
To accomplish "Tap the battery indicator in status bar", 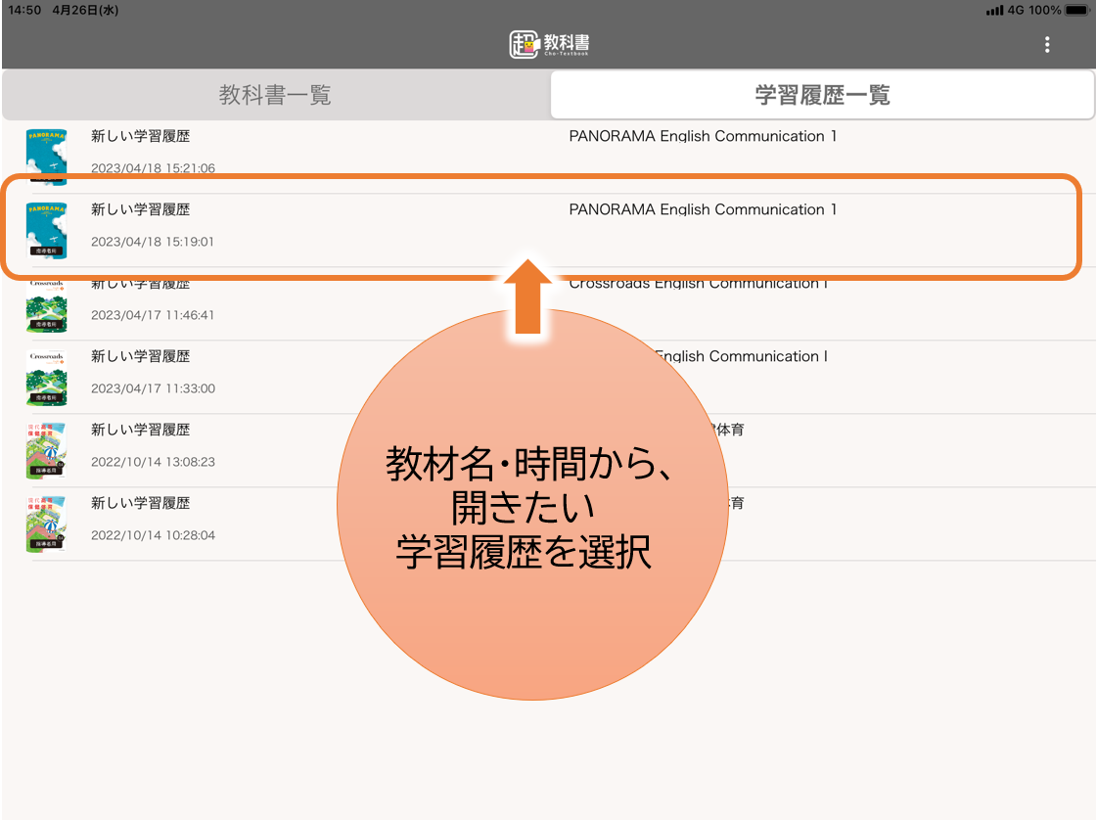I will click(1077, 11).
